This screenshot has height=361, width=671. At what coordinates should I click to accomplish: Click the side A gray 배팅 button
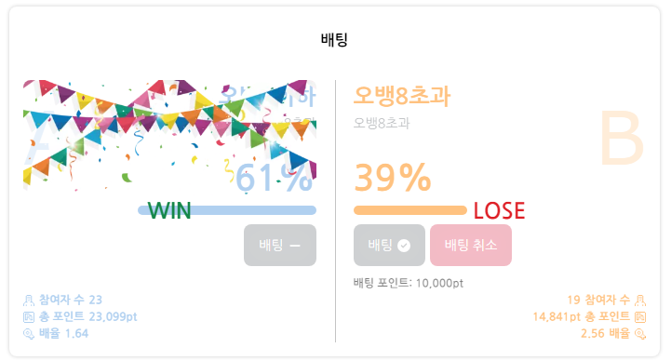click(280, 245)
